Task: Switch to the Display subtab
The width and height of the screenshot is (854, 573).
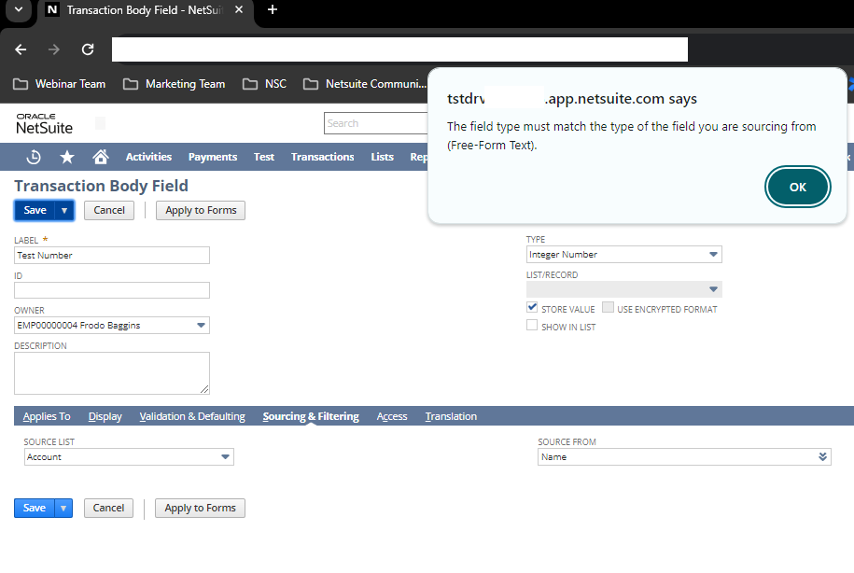Action: coord(105,416)
